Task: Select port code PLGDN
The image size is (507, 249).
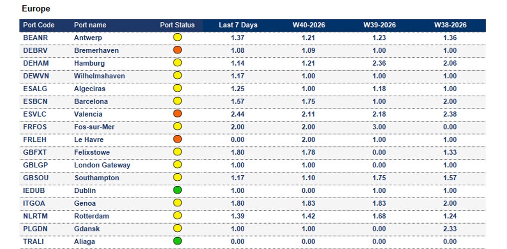Action: pyautogui.click(x=35, y=229)
